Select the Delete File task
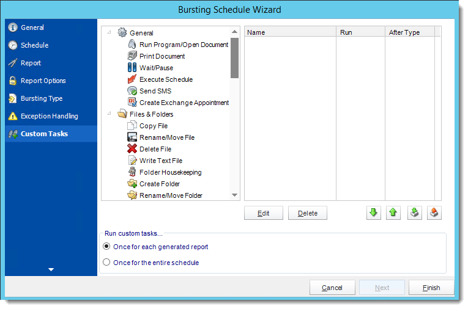 click(155, 149)
